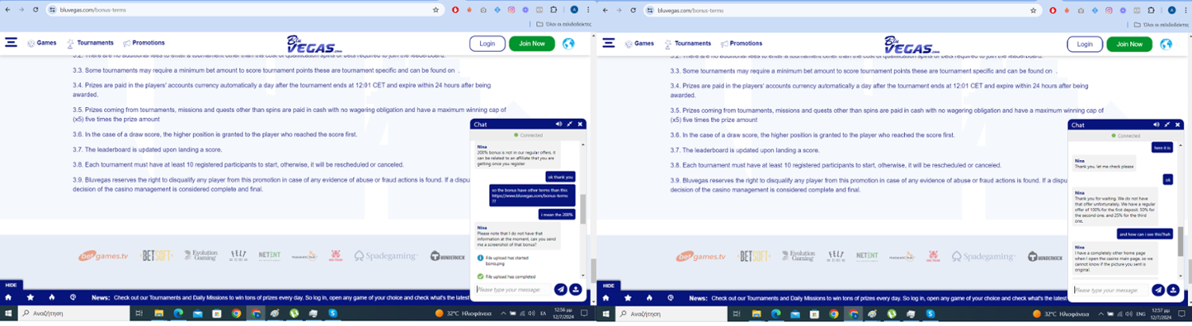The width and height of the screenshot is (1192, 326).
Task: Click green Join Now button in left window
Action: tap(532, 44)
